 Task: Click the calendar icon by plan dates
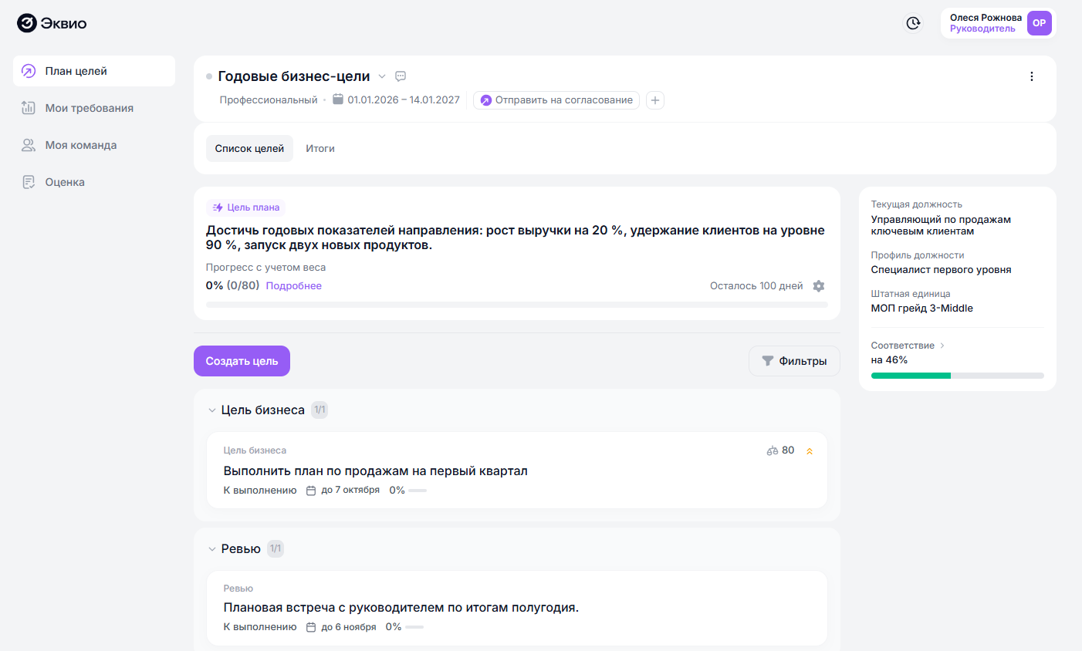(x=338, y=100)
